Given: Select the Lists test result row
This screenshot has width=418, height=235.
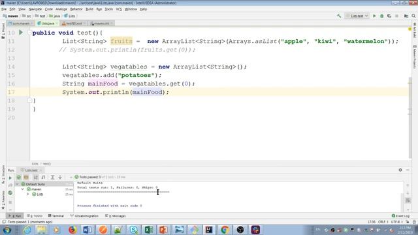Looking at the screenshot, I should coord(44,195).
